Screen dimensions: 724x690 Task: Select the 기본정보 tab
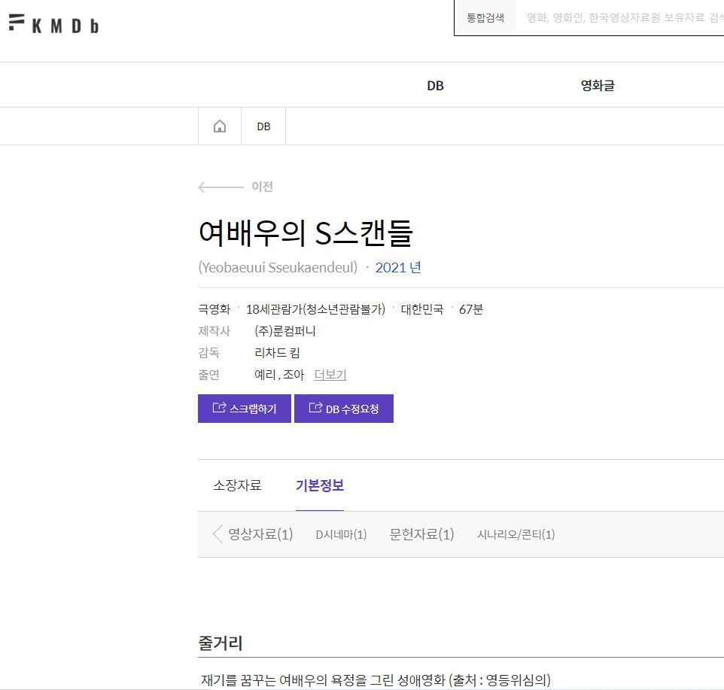click(320, 485)
